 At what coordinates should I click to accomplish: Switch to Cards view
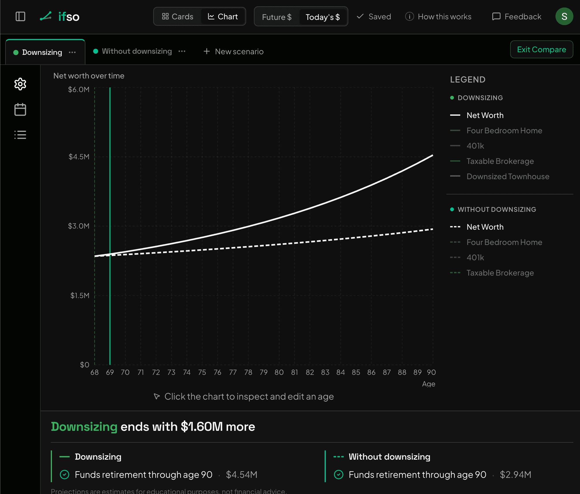point(177,16)
